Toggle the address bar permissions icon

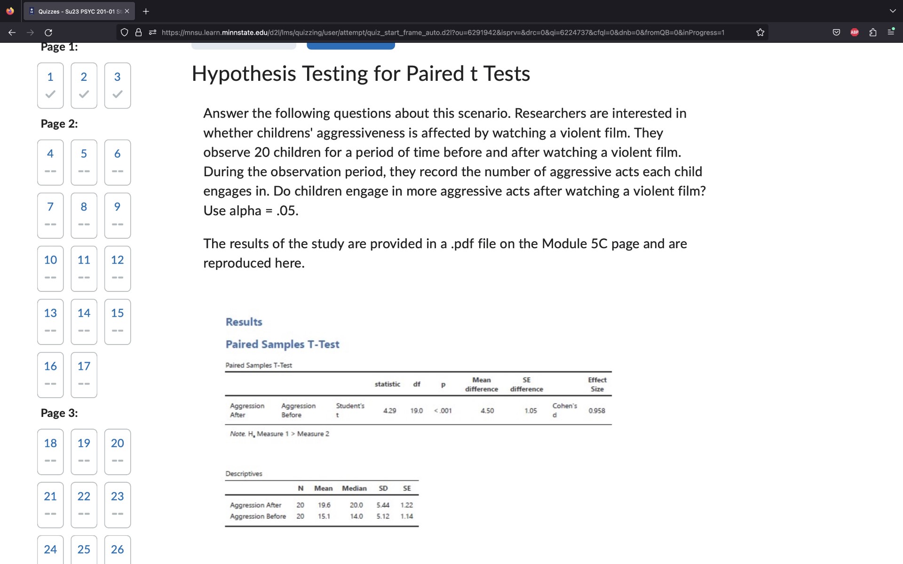152,32
